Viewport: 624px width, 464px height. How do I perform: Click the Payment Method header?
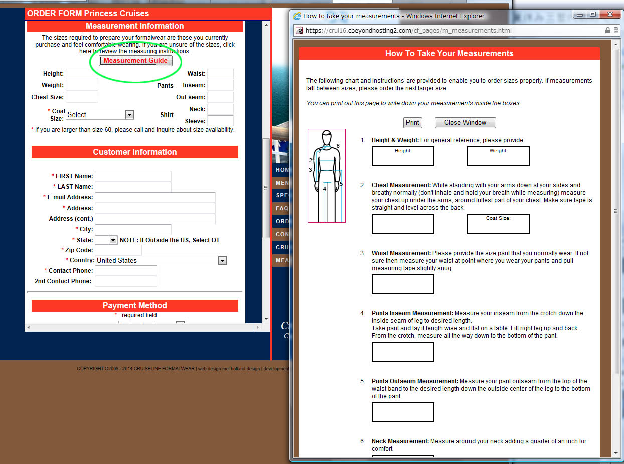(x=135, y=305)
